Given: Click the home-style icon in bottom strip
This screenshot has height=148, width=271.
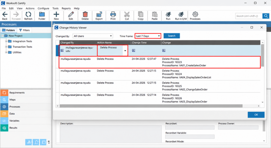Looking at the screenshot, I should (x=36, y=142).
